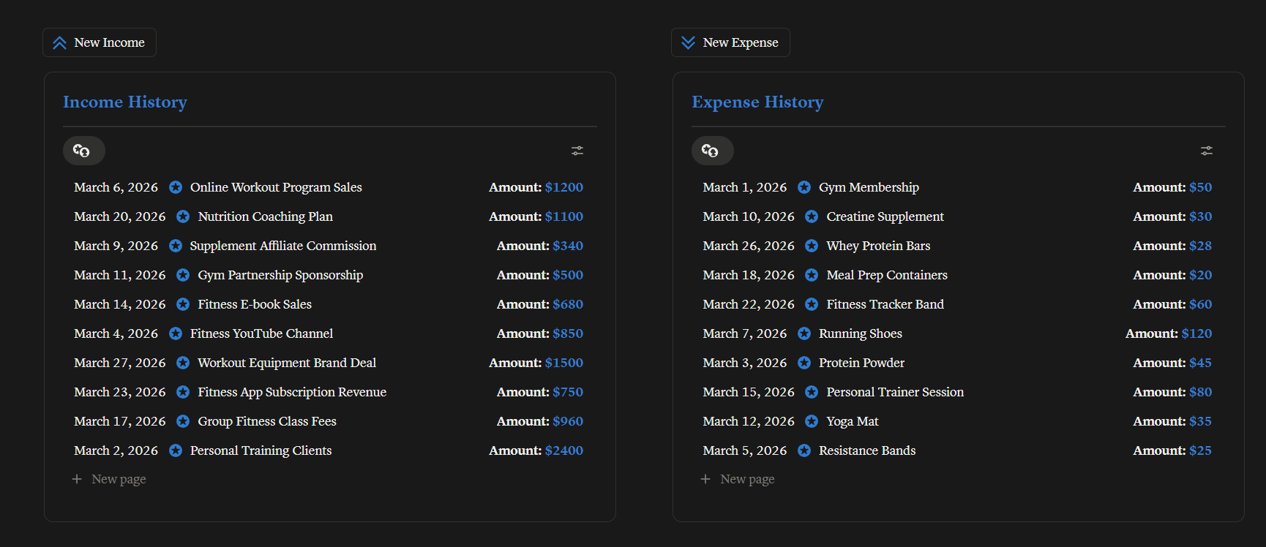Viewport: 1266px width, 547px height.
Task: Open Online Workout Program Sales entry
Action: 276,187
